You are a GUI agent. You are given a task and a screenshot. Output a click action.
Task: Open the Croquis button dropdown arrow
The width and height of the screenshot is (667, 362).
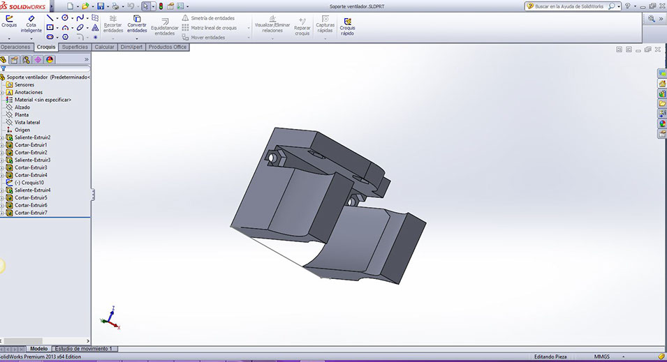(9, 38)
